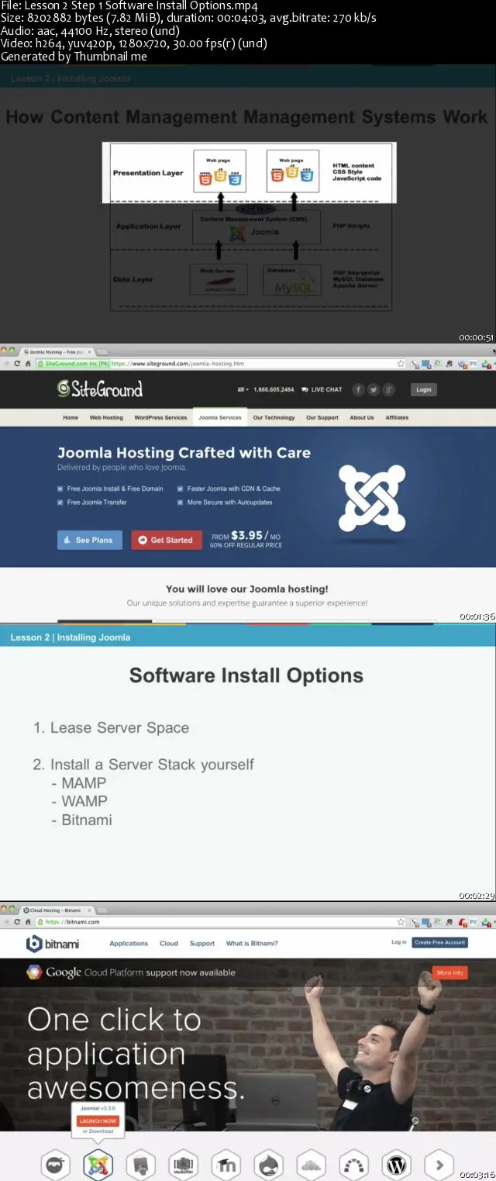The height and width of the screenshot is (1181, 496).
Task: Select the Joomla Services navigation tab
Action: (x=220, y=417)
